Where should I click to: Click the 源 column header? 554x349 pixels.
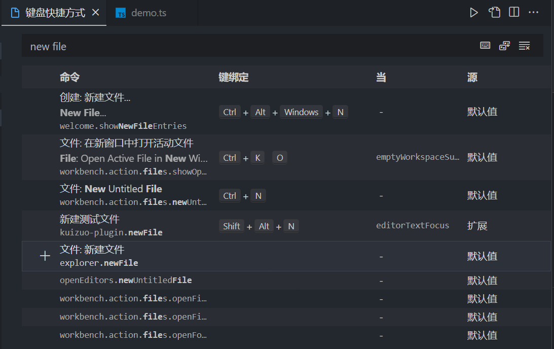point(472,77)
